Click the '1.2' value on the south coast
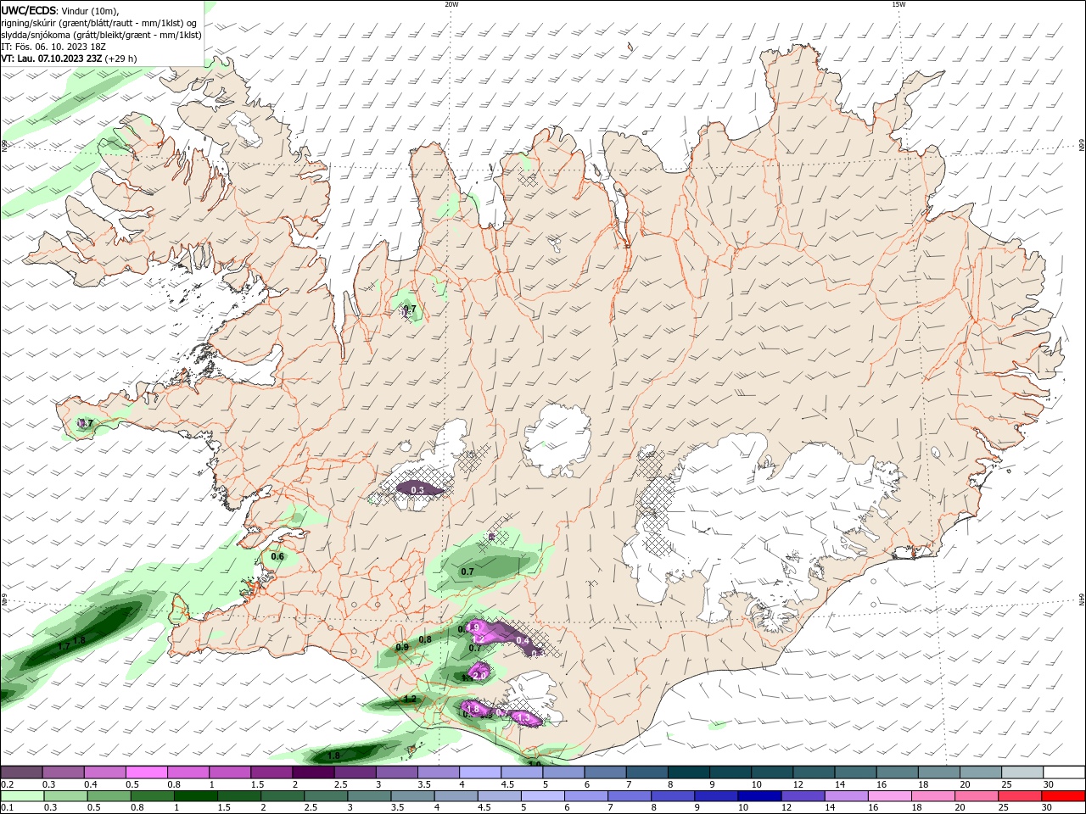Image resolution: width=1086 pixels, height=814 pixels. (410, 700)
